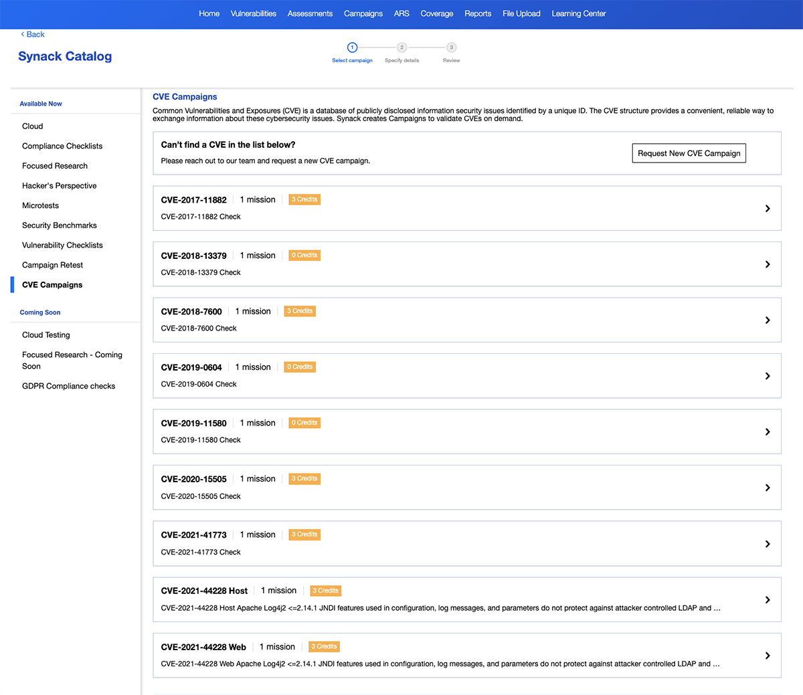The height and width of the screenshot is (695, 803).
Task: Go Back using the back link
Action: point(33,34)
